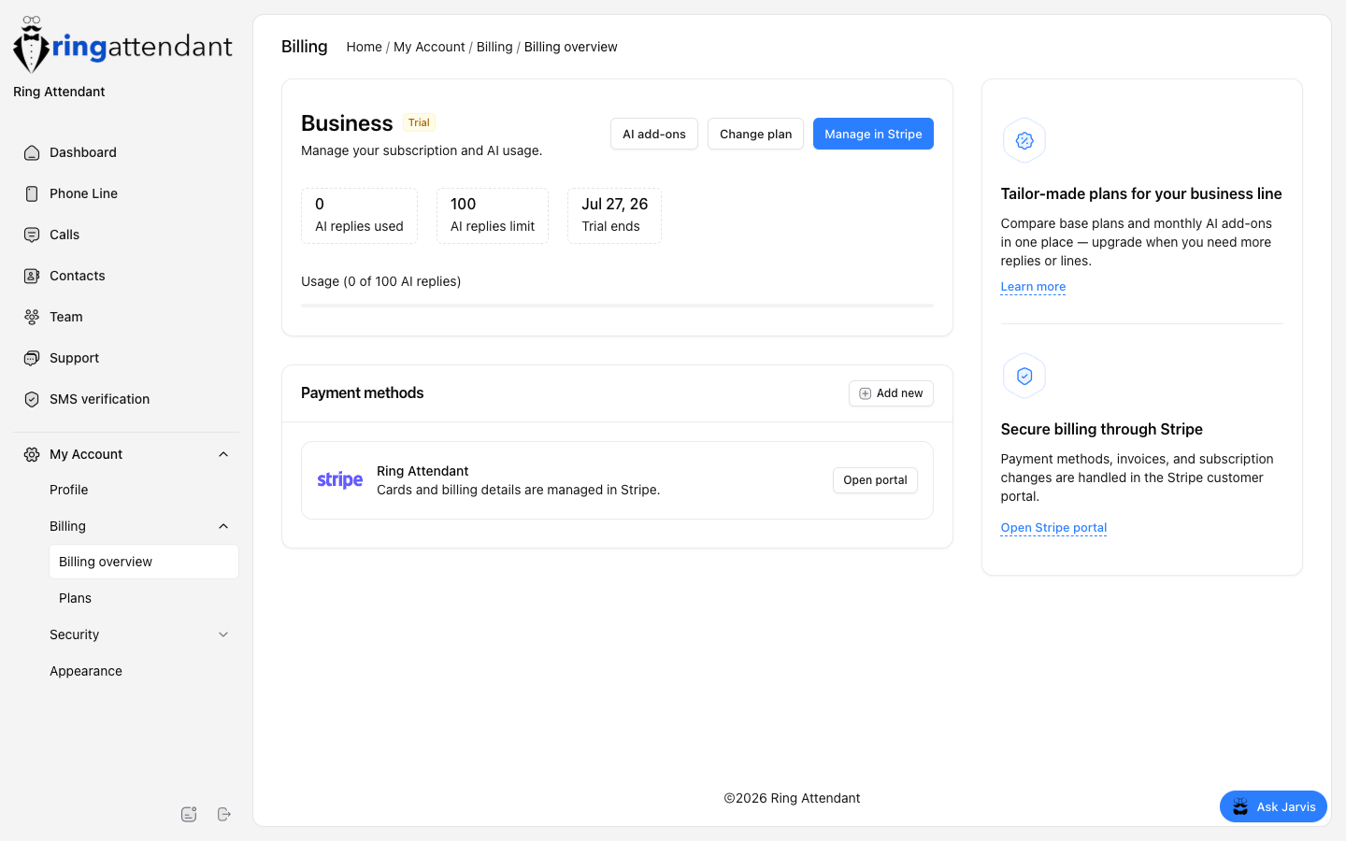Click the Ring Attendant logo

click(122, 45)
